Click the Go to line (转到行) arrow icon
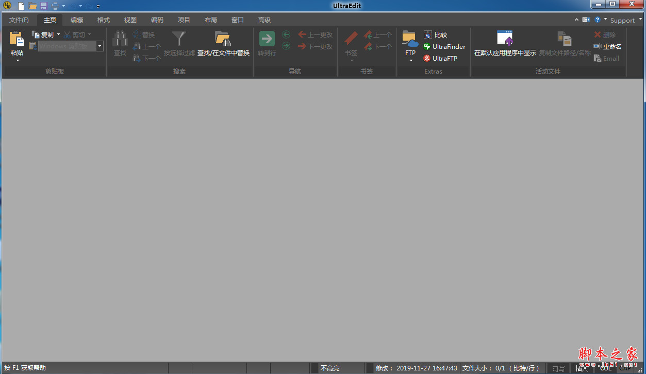The height and width of the screenshot is (374, 646). pos(267,39)
